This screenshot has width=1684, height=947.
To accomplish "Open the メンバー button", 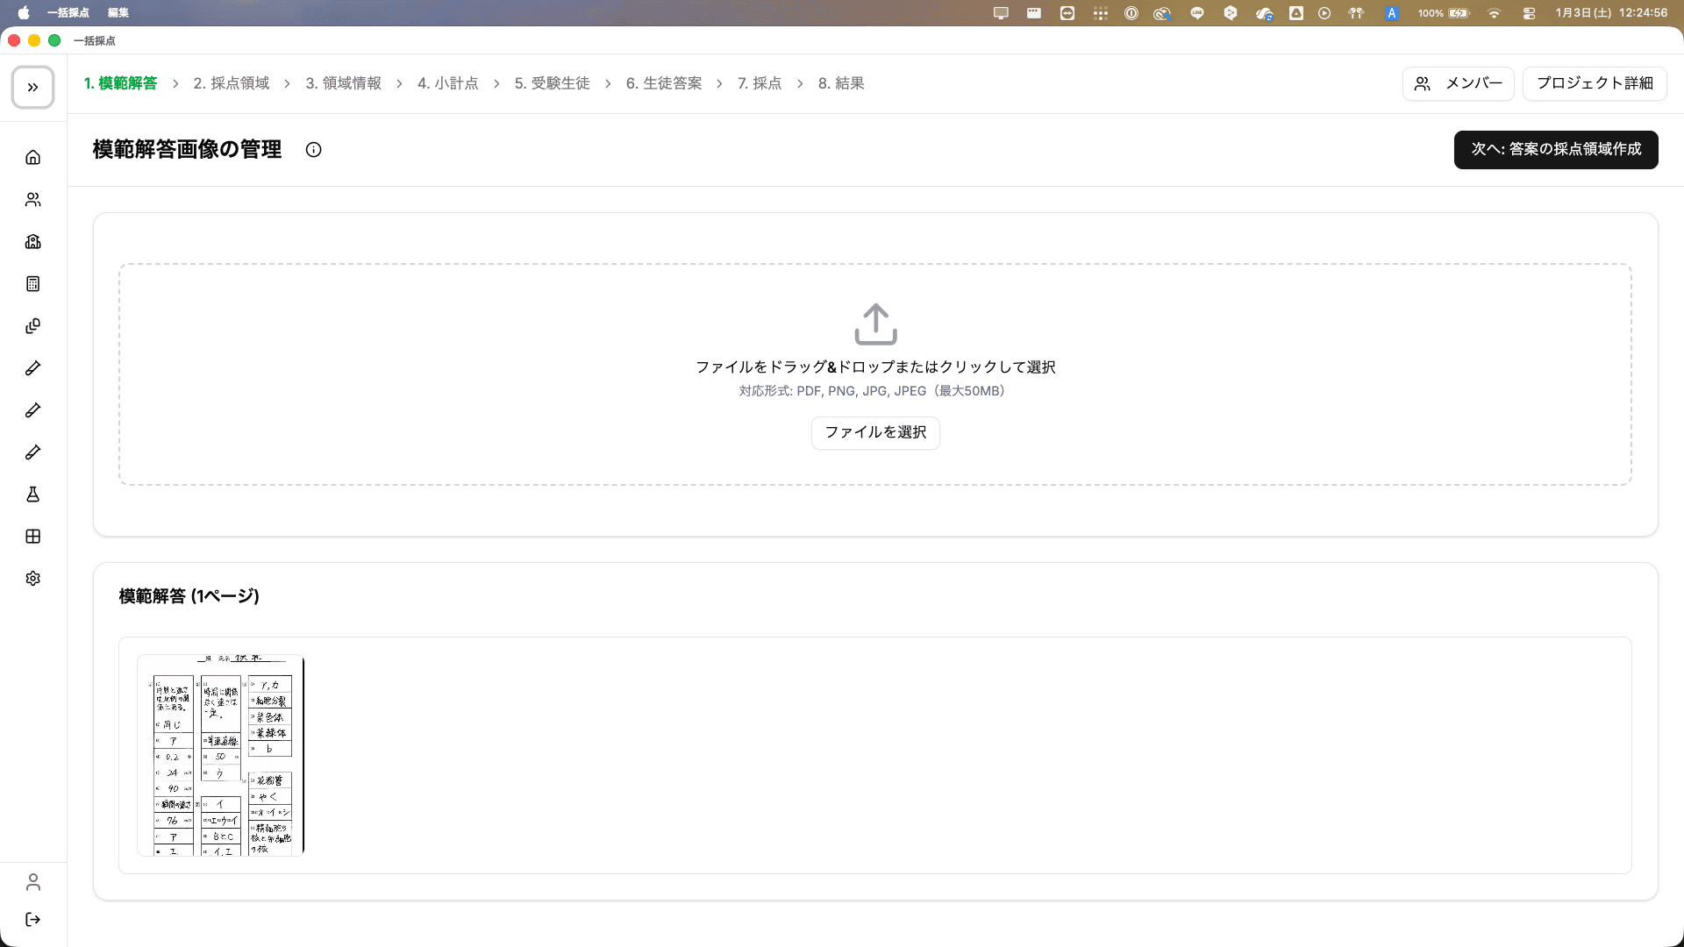I will [1458, 84].
